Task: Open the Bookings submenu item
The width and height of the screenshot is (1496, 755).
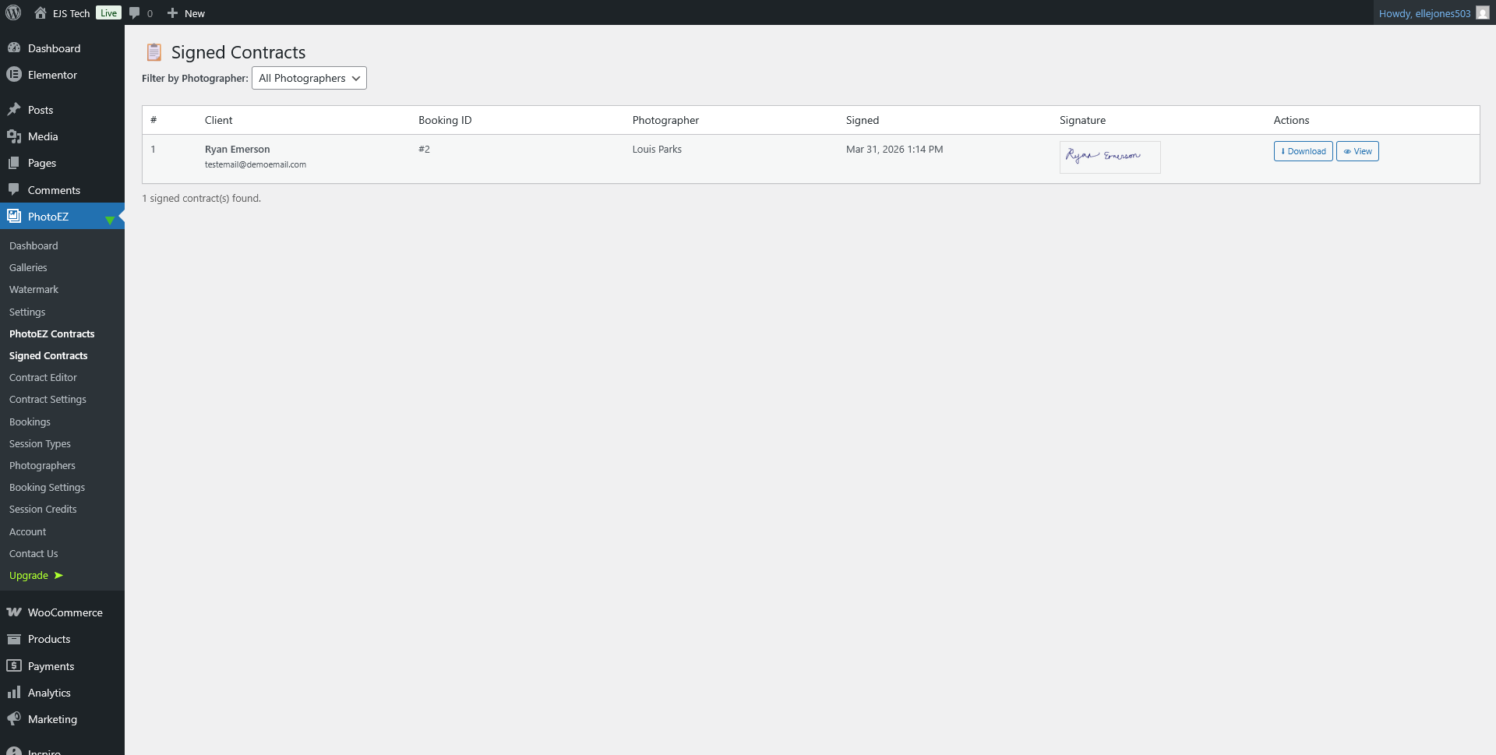Action: point(30,422)
